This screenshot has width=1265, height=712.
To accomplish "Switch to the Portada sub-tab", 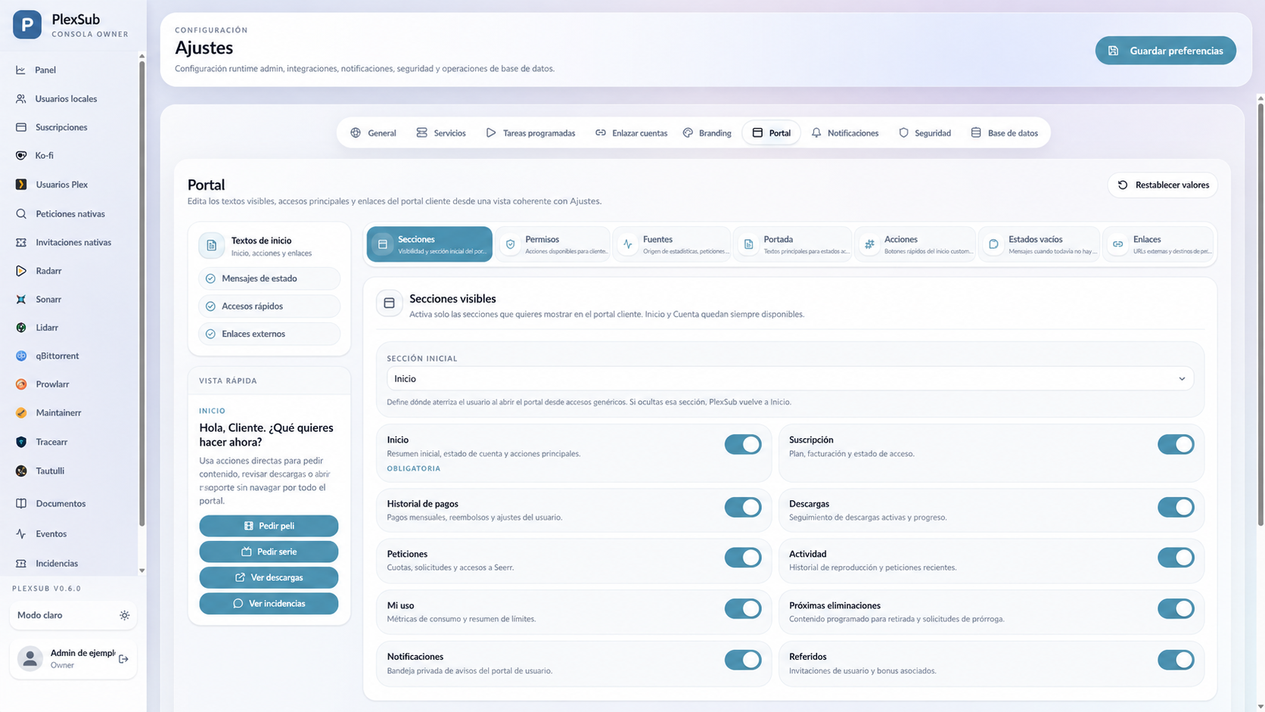I will 793,244.
